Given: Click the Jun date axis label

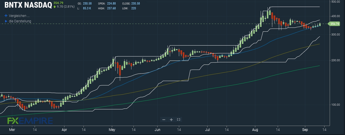Looking at the screenshot, I should (x=157, y=130).
